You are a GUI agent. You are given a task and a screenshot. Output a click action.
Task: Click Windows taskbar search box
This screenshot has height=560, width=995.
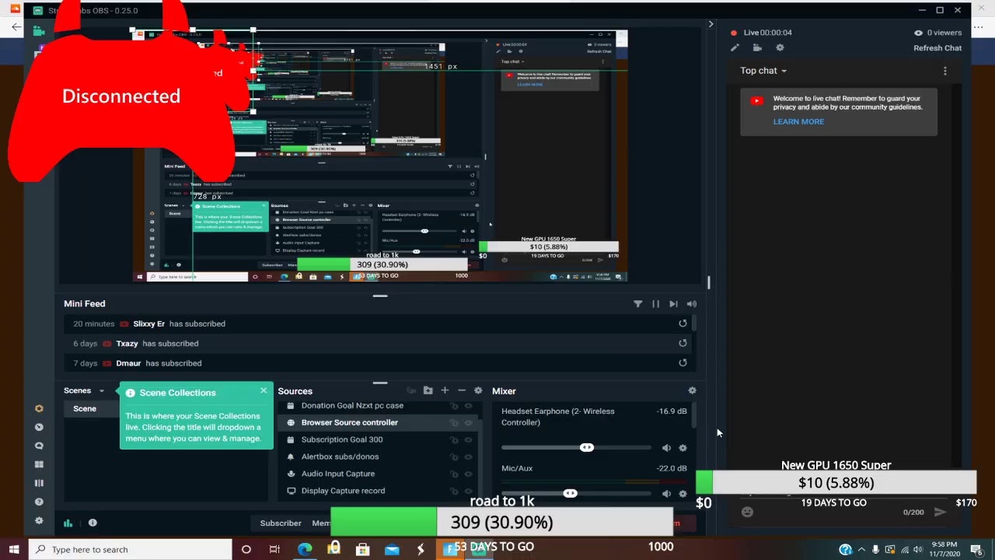(131, 549)
